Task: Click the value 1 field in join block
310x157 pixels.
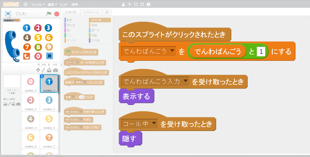Action: point(261,51)
